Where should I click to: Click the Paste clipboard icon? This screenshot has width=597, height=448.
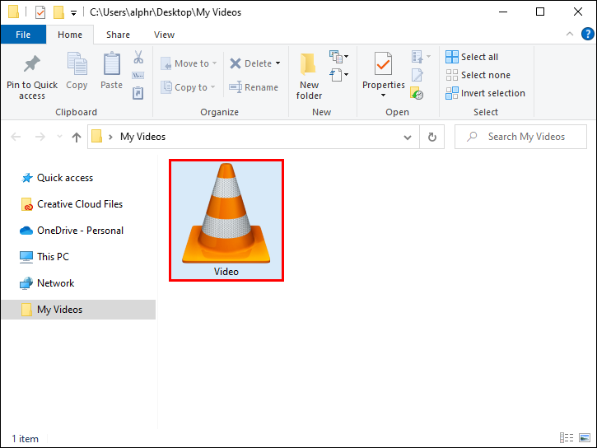(x=111, y=63)
